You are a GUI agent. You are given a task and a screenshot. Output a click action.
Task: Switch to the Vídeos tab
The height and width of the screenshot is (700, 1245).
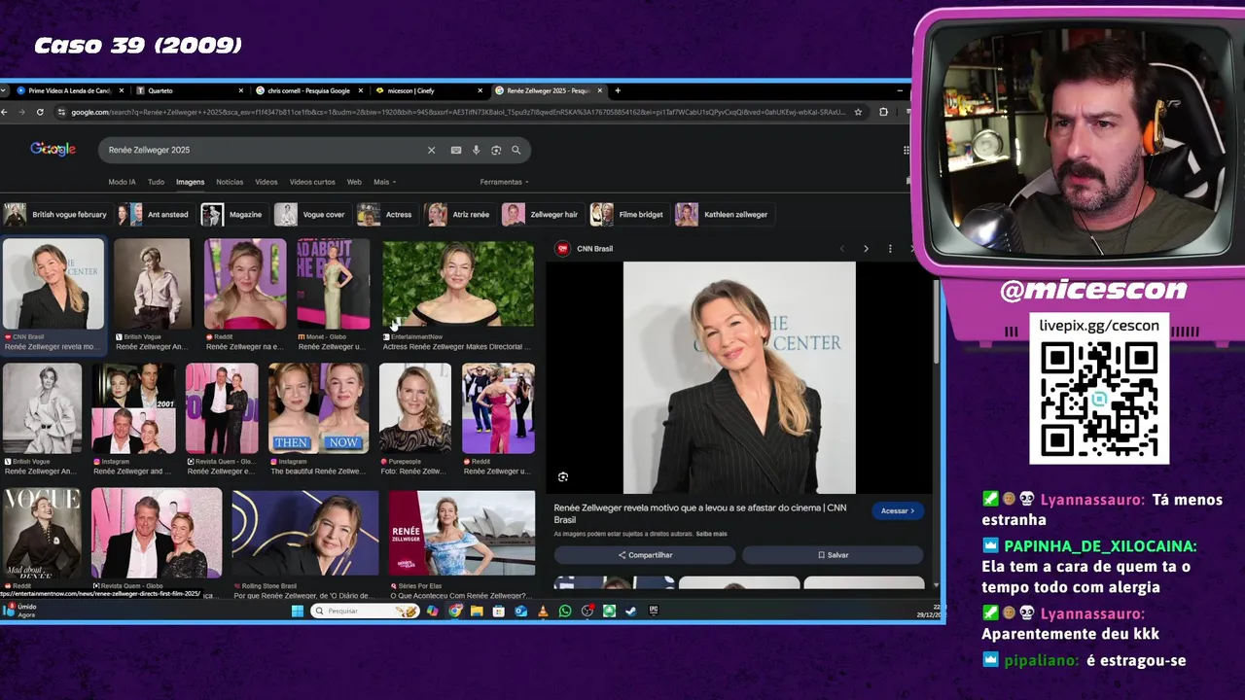click(x=267, y=182)
